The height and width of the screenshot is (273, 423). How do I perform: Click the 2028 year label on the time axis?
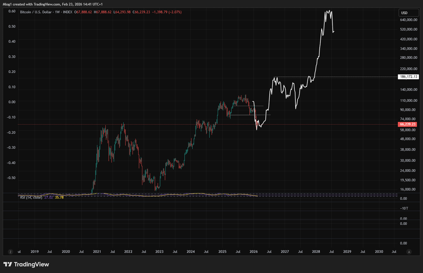[316, 252]
